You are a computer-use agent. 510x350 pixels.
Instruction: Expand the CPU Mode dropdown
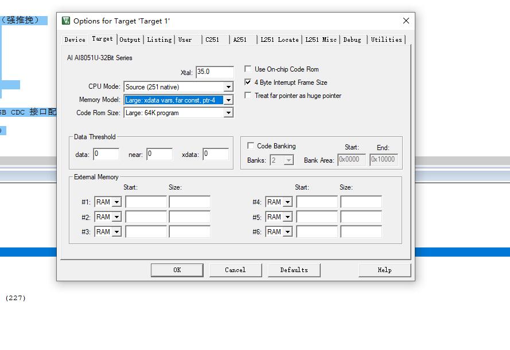click(x=229, y=86)
